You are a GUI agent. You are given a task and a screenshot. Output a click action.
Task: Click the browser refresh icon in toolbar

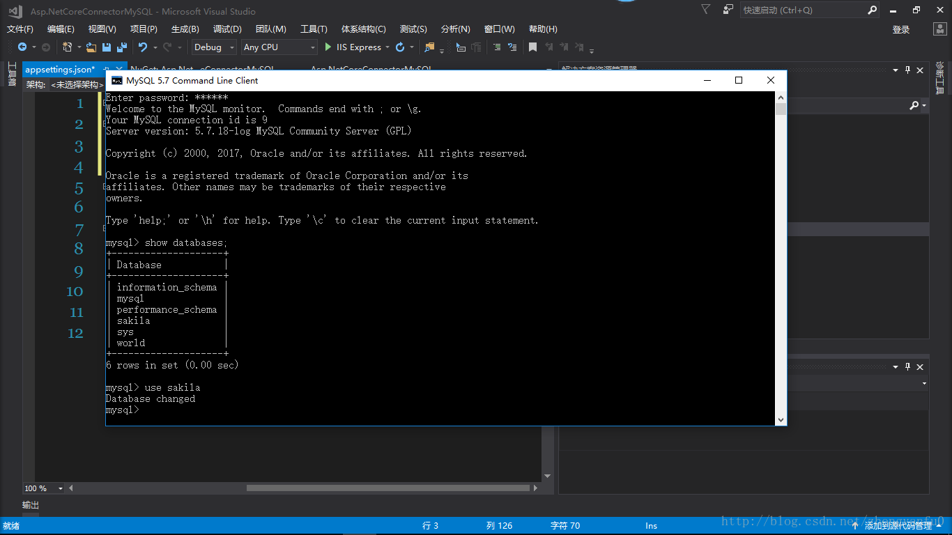click(x=399, y=47)
